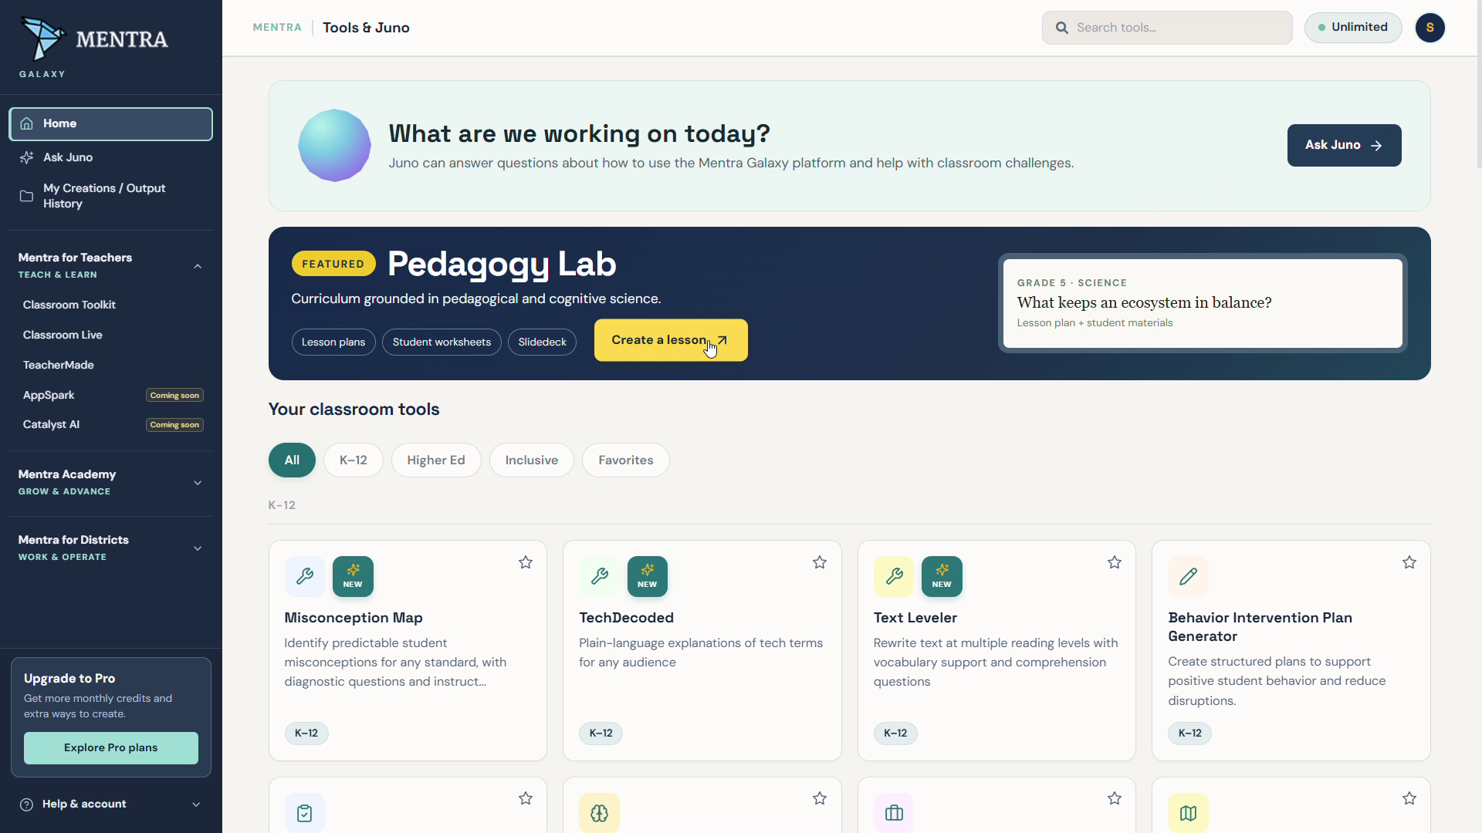The image size is (1482, 833).
Task: Click the search magnifier icon
Action: click(1062, 28)
